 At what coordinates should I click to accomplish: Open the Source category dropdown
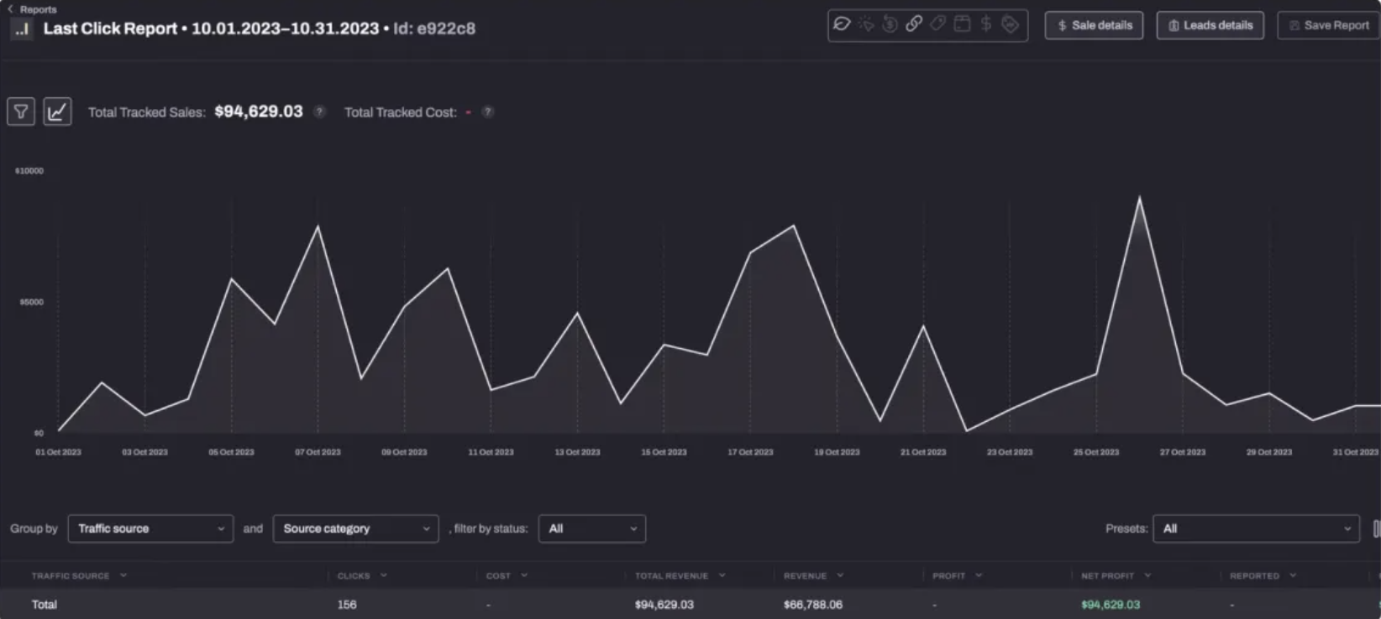pyautogui.click(x=355, y=528)
